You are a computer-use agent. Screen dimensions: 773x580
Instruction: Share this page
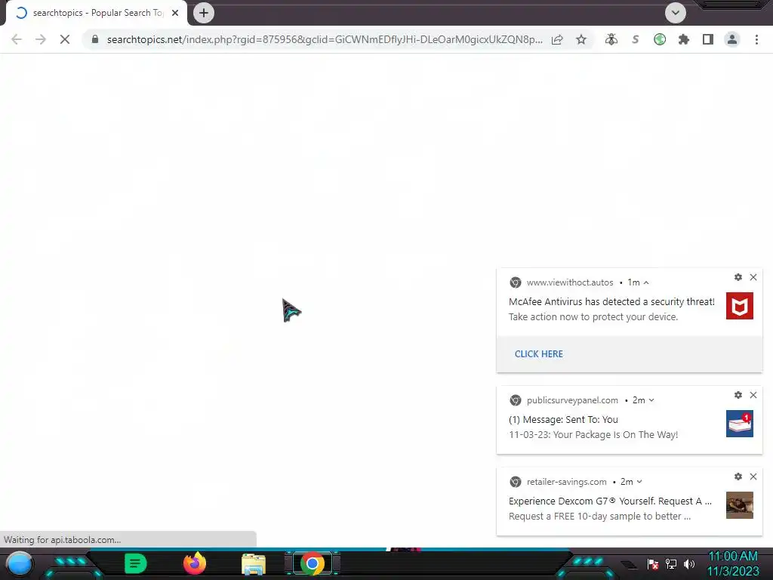pos(557,39)
